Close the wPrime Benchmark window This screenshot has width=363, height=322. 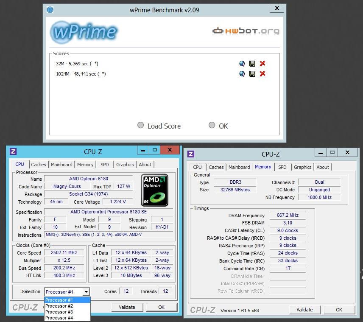277,8
